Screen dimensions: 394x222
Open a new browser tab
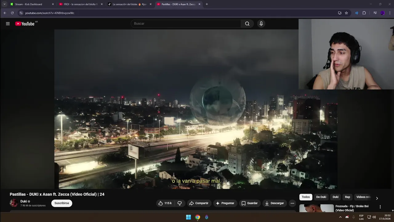tap(207, 4)
